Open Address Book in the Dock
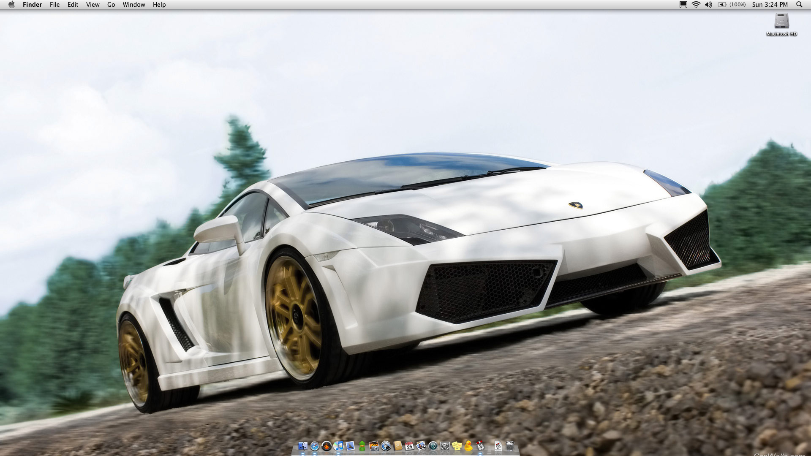 tap(397, 446)
